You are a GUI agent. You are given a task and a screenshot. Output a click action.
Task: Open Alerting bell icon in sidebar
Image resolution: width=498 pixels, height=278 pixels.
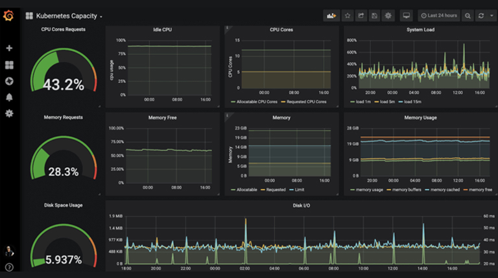coord(9,97)
